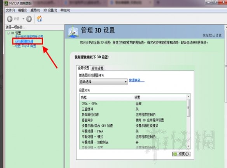Click the main page vertical scrollbar
Image resolution: width=227 pixels, height=168 pixels.
[x=226, y=65]
